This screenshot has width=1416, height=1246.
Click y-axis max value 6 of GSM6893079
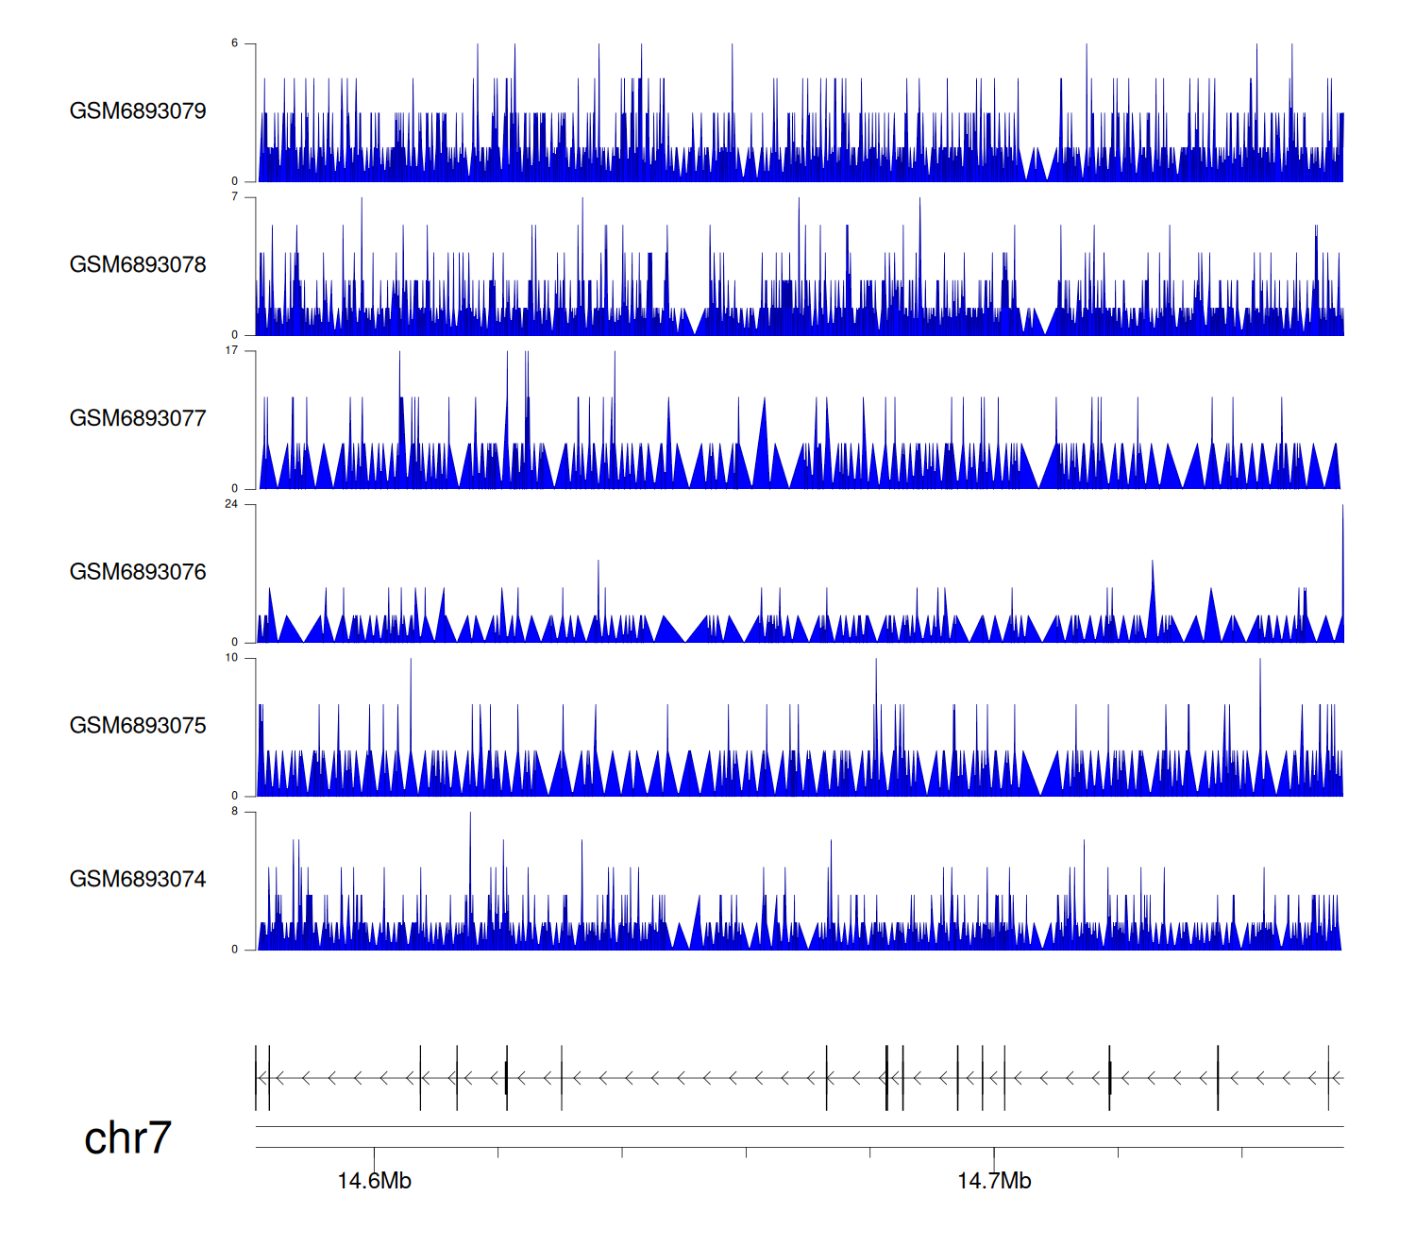coord(235,43)
